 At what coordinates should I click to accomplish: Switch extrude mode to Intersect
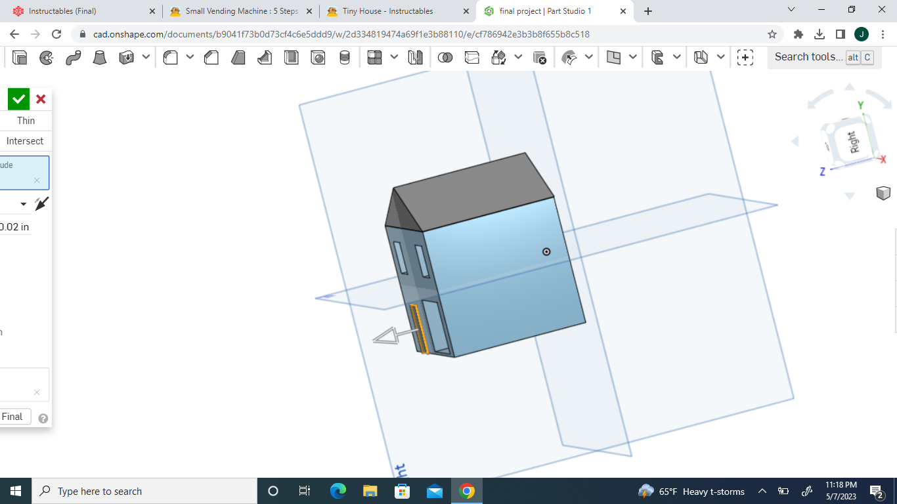pos(25,140)
